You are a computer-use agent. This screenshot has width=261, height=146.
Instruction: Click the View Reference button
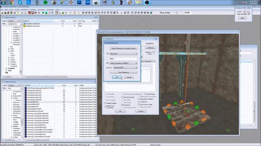tap(124, 72)
